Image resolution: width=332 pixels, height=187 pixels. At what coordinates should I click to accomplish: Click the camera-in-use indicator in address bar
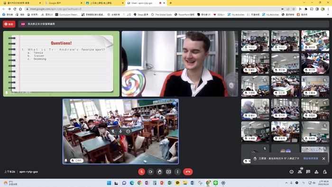point(283,9)
